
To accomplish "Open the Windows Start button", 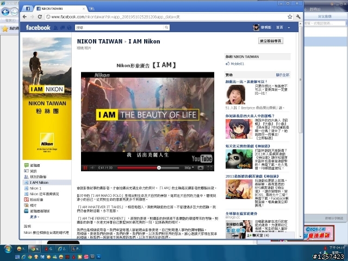I will tap(8, 249).
